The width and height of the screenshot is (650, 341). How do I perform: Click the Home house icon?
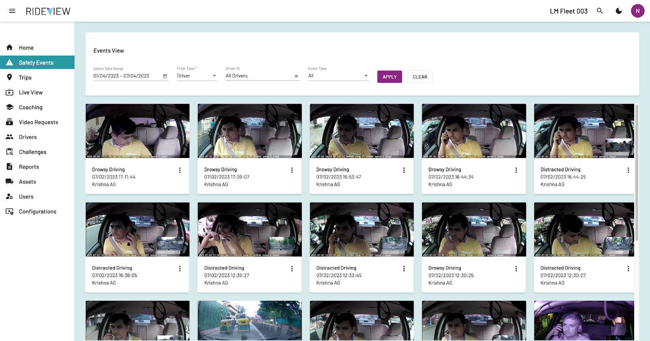(x=10, y=47)
